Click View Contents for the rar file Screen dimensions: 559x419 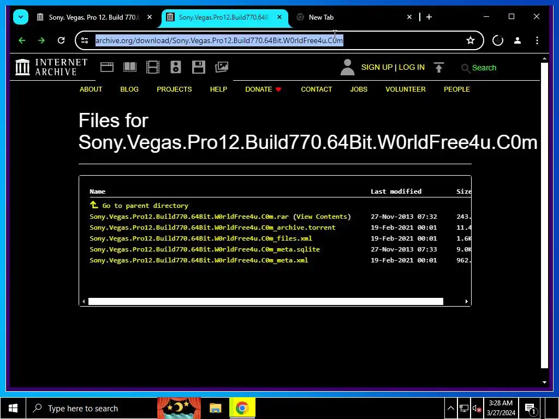click(x=322, y=217)
